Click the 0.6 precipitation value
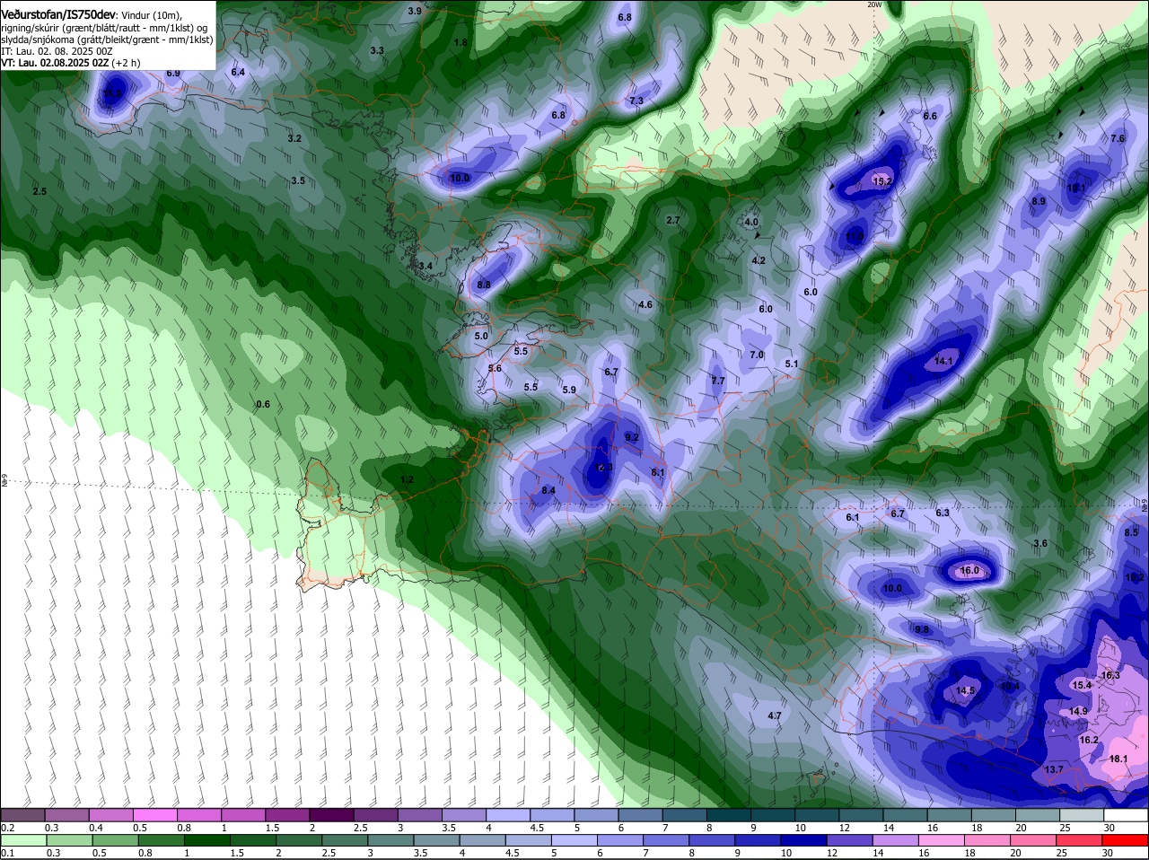Image resolution: width=1149 pixels, height=860 pixels. pos(263,404)
